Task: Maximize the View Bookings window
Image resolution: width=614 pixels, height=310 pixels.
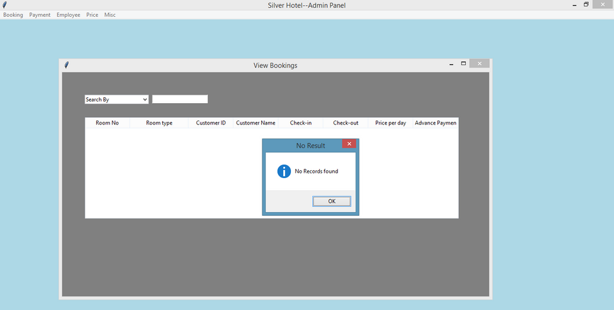Action: pos(463,64)
